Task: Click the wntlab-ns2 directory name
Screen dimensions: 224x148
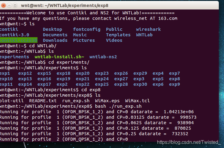Action: tap(103, 57)
